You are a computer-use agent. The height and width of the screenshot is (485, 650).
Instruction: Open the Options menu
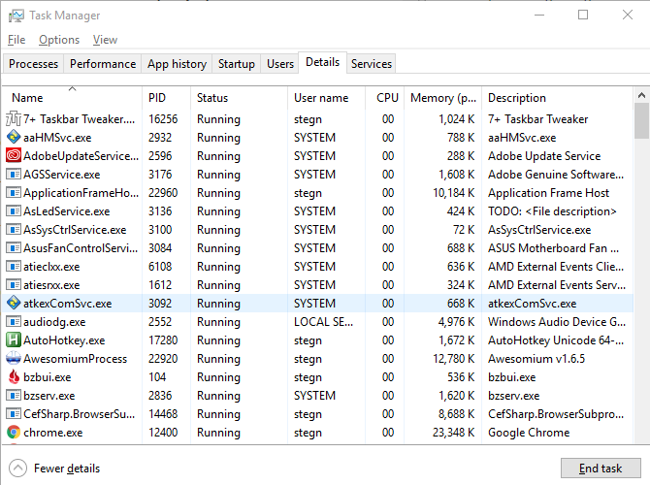coord(59,40)
